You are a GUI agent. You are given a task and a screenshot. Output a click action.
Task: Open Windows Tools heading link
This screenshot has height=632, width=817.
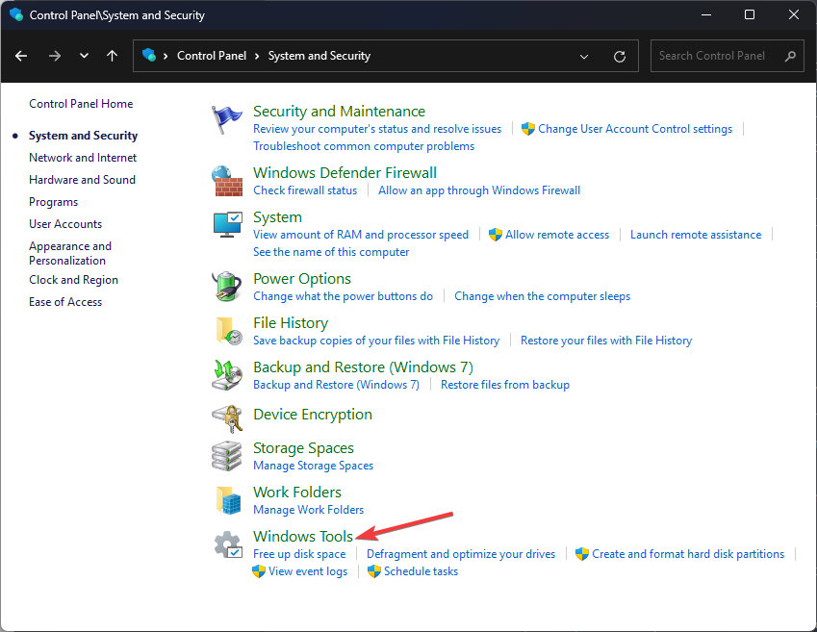[303, 537]
